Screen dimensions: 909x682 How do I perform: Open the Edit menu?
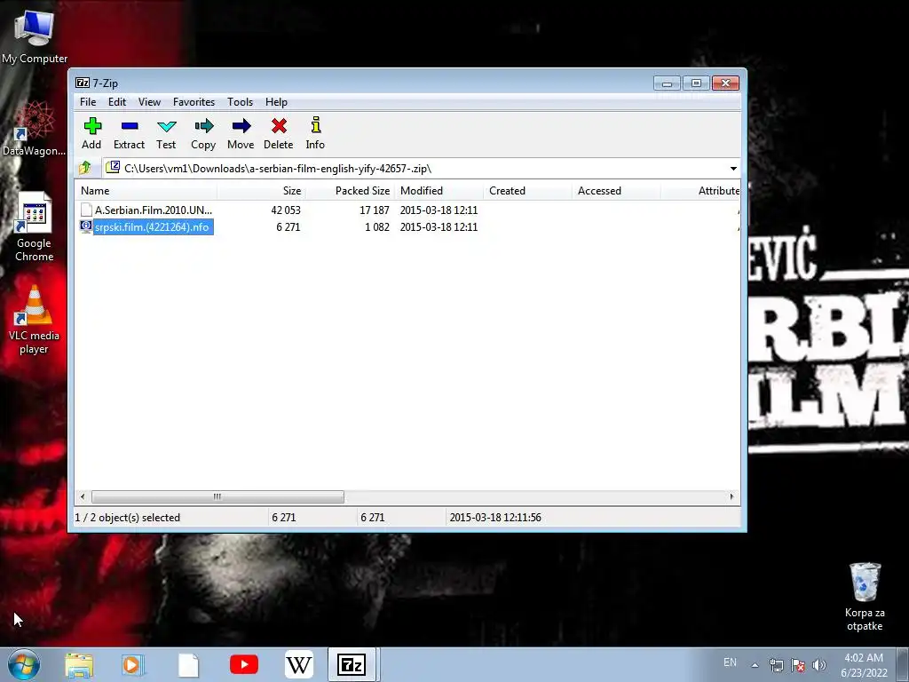click(117, 102)
